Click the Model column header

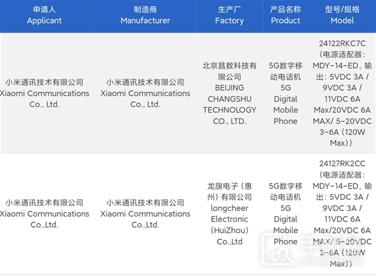coord(342,15)
